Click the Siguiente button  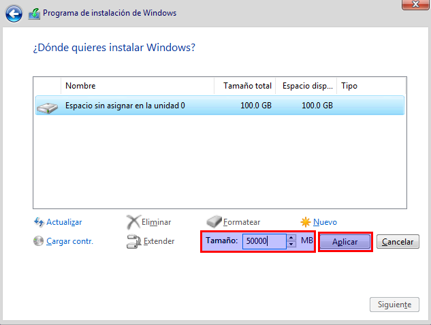point(394,305)
